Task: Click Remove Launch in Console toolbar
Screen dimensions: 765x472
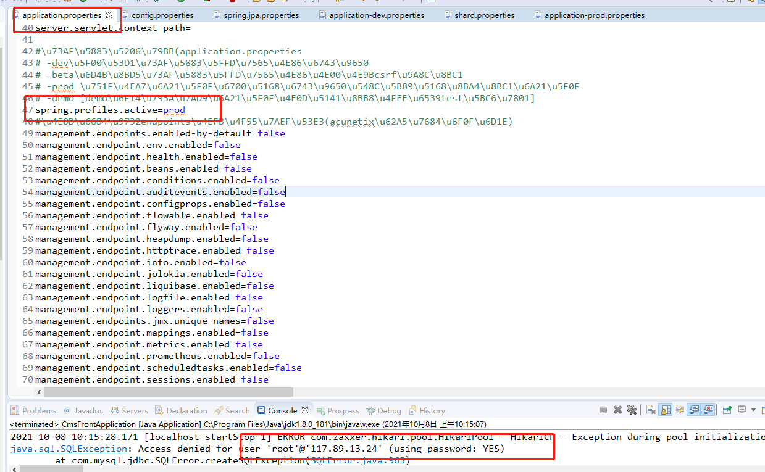Action: [x=617, y=410]
